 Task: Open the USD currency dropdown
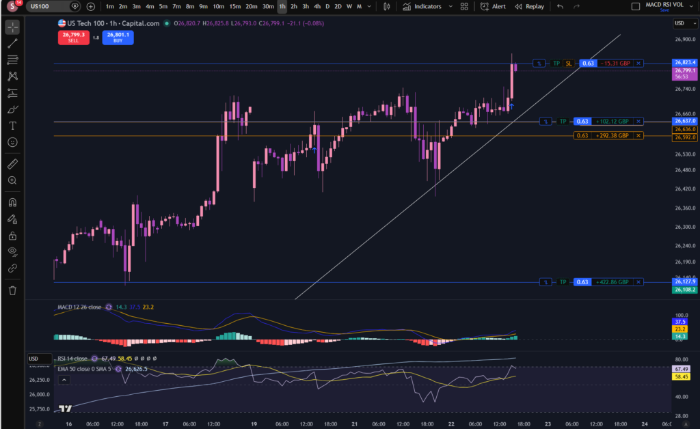pyautogui.click(x=685, y=23)
